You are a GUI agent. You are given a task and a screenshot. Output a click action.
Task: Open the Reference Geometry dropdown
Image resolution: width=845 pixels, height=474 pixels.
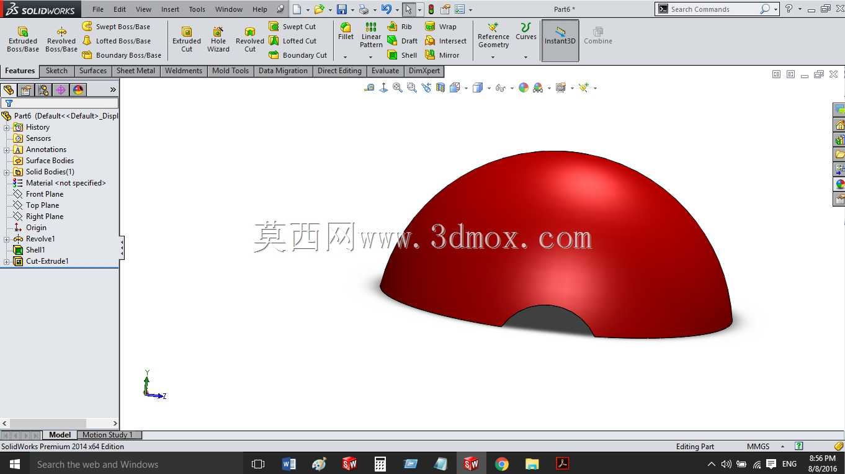click(x=493, y=57)
